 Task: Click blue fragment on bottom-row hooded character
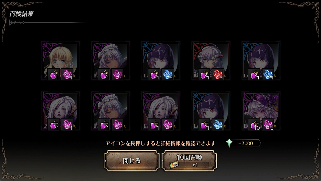click(218, 124)
